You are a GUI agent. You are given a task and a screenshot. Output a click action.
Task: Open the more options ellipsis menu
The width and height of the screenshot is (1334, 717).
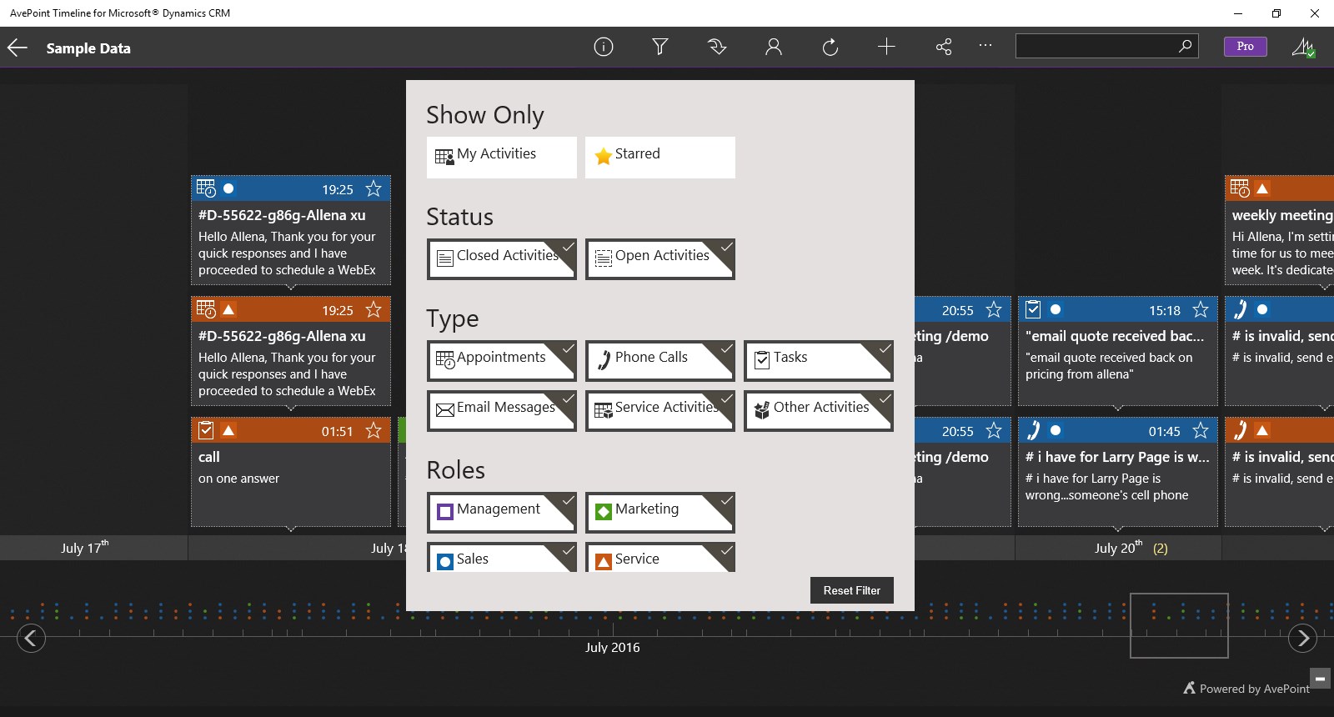(985, 46)
